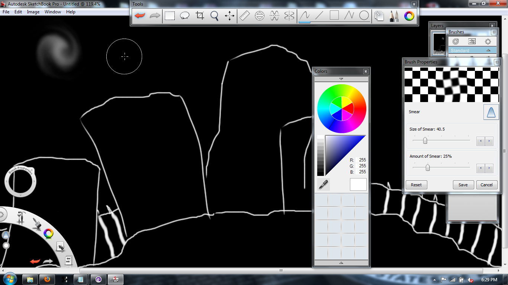
Task: Collapse the Colors panel top arrow
Action: point(341,79)
